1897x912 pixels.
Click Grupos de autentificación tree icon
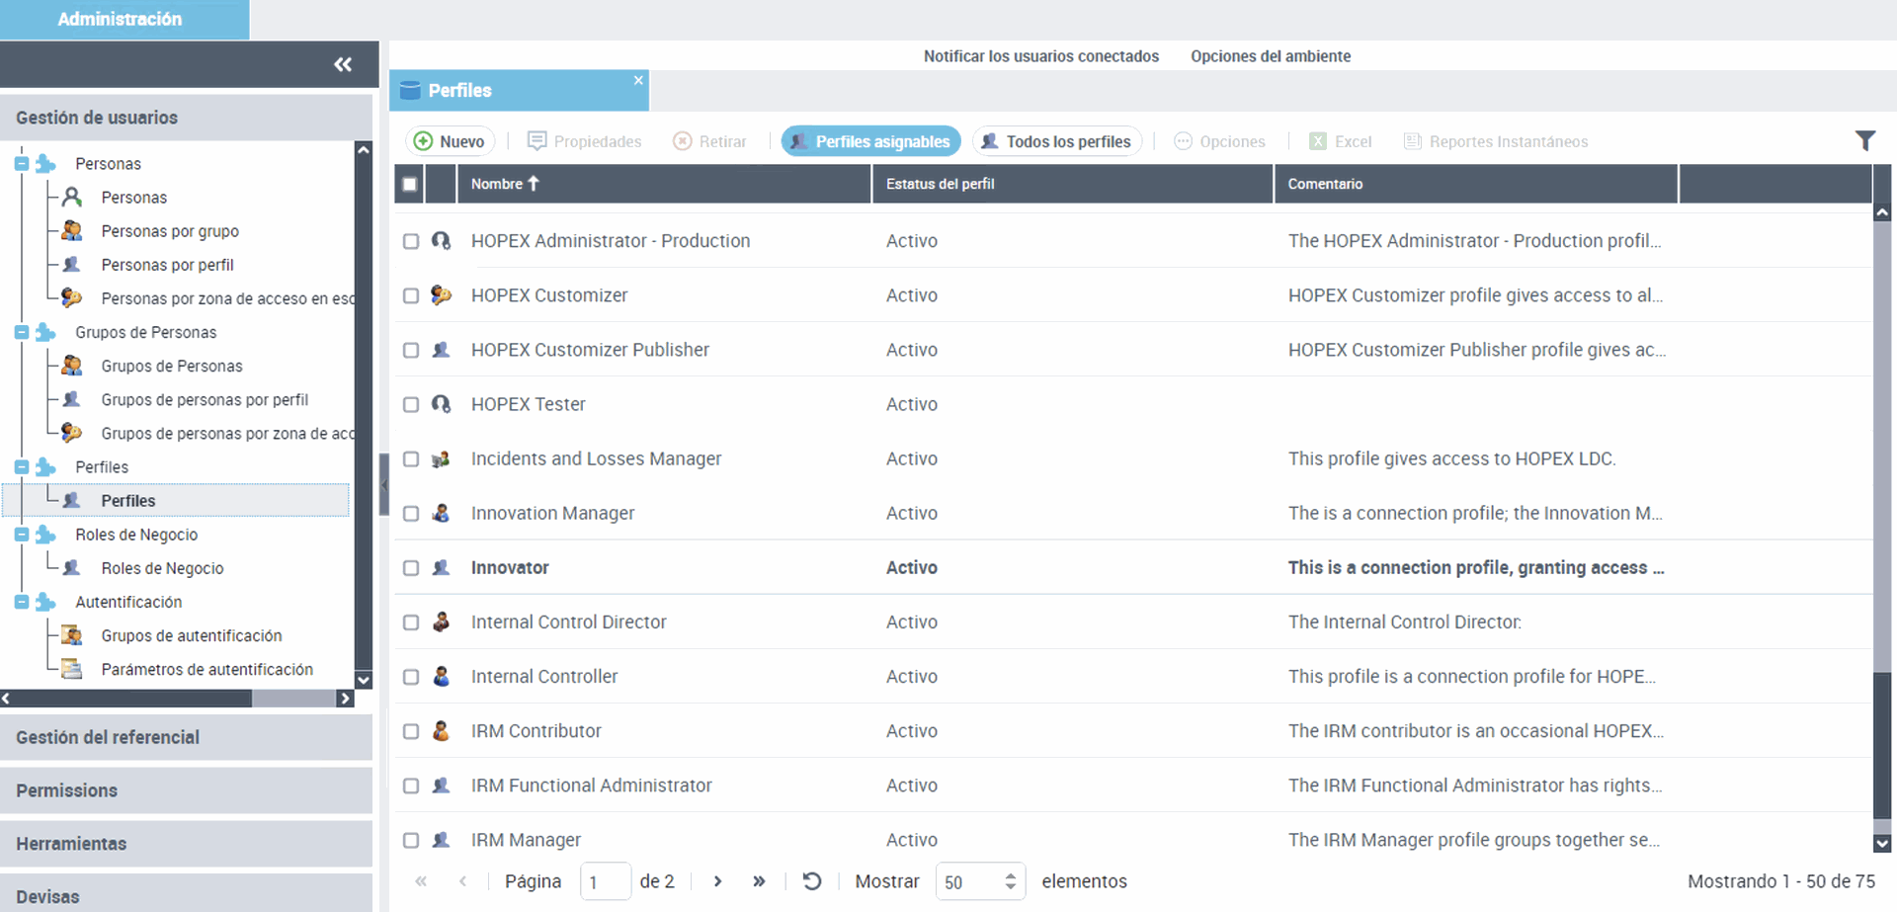coord(71,635)
